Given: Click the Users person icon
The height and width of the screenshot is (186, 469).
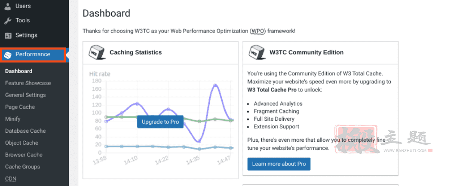Looking at the screenshot, I should 8,6.
